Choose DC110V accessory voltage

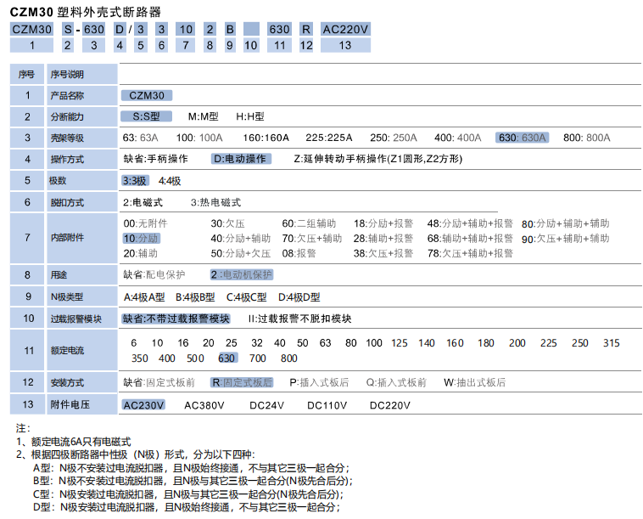click(327, 405)
